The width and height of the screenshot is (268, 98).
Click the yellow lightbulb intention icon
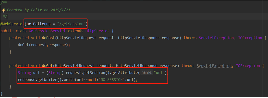tap(4, 10)
